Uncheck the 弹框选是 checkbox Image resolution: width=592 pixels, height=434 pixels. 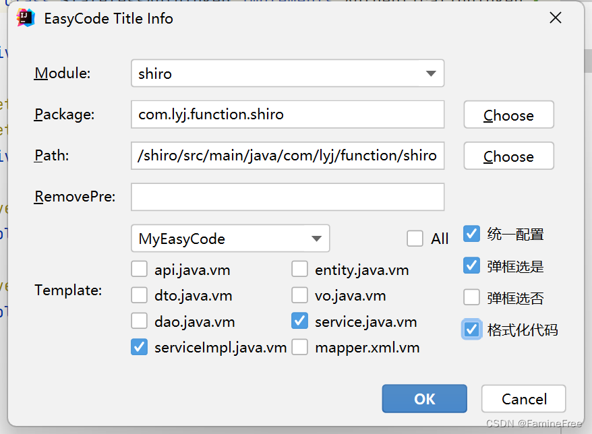(x=471, y=266)
